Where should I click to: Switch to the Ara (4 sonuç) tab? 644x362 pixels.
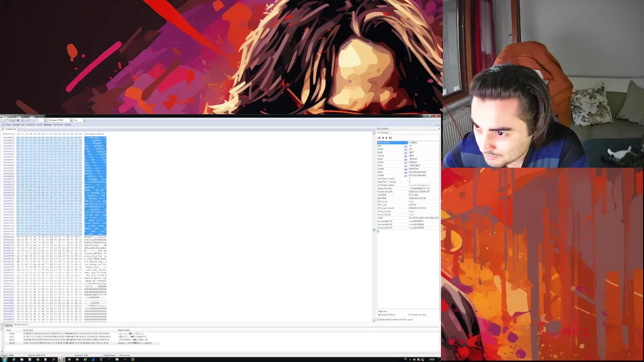[21, 325]
